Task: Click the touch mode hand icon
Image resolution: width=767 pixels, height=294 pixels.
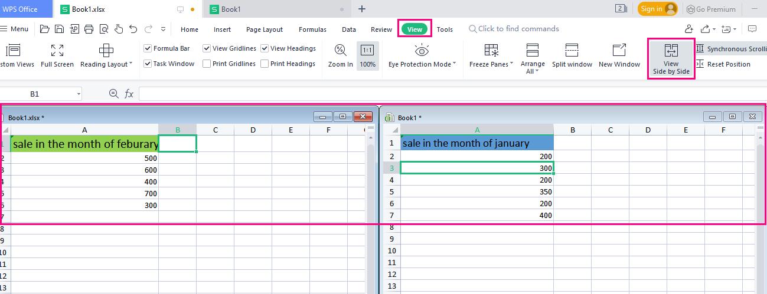Action: click(119, 29)
